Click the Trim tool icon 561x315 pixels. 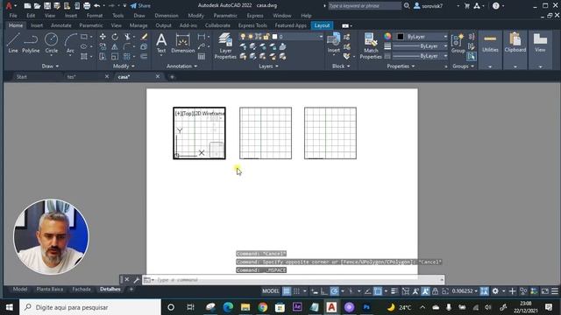[x=127, y=37]
